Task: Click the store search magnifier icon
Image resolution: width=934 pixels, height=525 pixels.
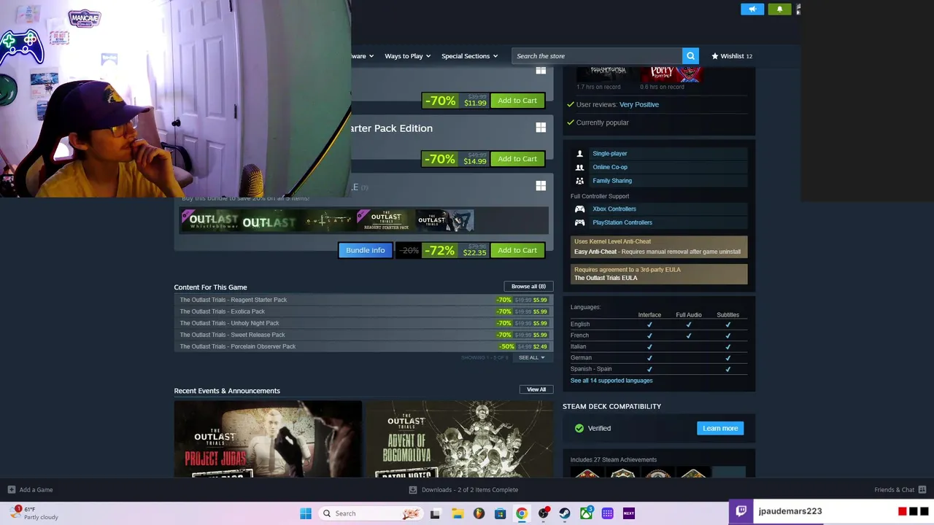Action: [690, 55]
